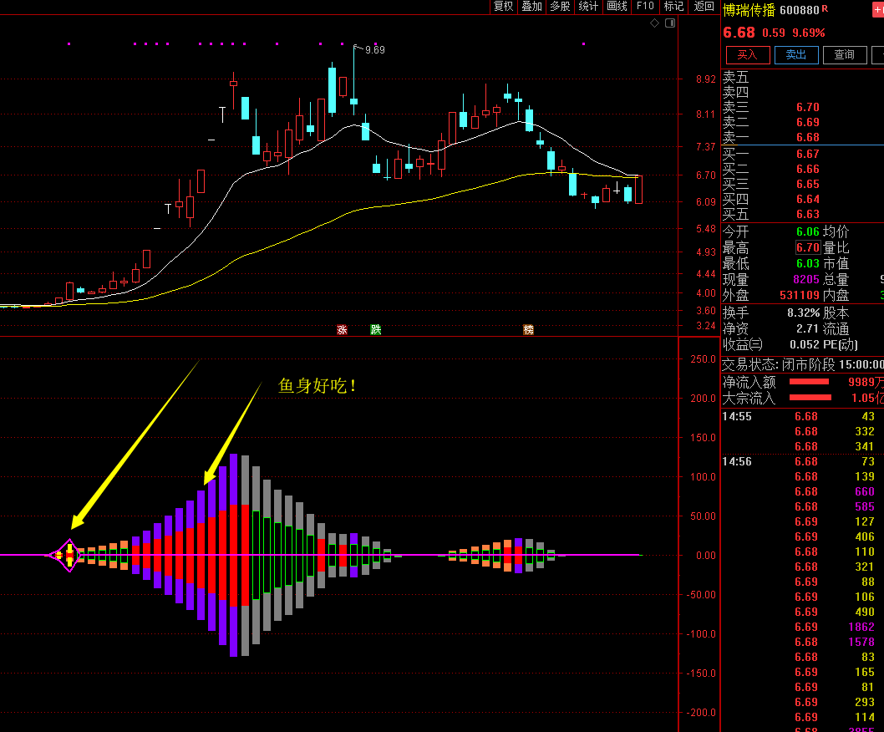Open the 复权 adjustment menu
This screenshot has width=884, height=732.
click(x=504, y=7)
